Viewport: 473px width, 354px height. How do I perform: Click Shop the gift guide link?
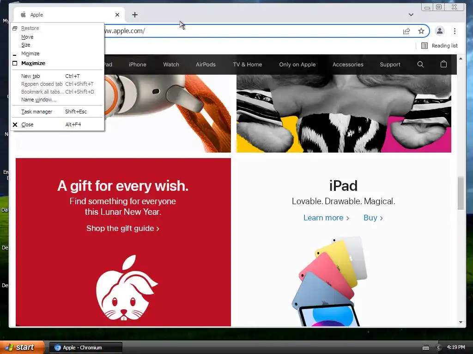123,229
